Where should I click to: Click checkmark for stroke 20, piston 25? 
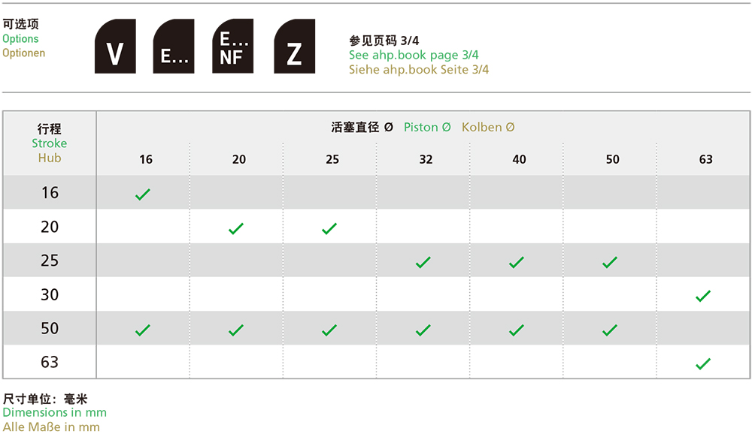tap(329, 228)
